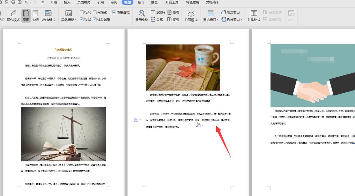Screen dimensions: 355x196
Task: Select the handshake illustration image
Action: (313, 75)
